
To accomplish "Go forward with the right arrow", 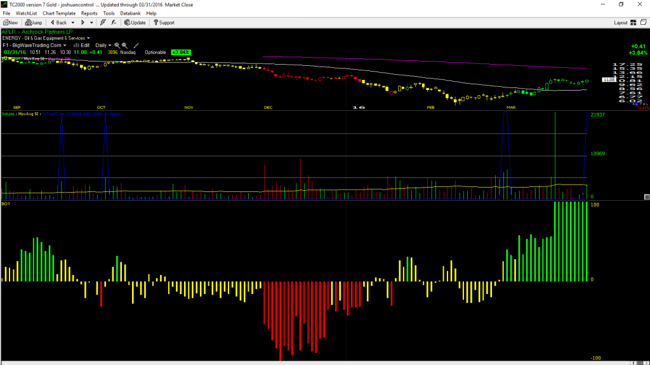I will click(x=83, y=23).
